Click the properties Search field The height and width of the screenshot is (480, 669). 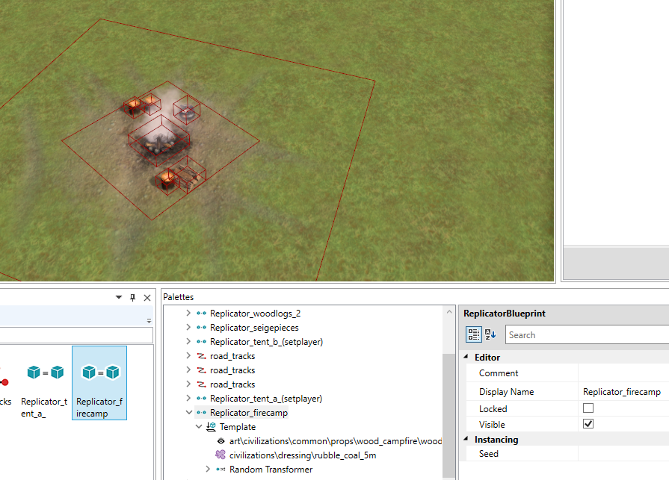coord(587,334)
